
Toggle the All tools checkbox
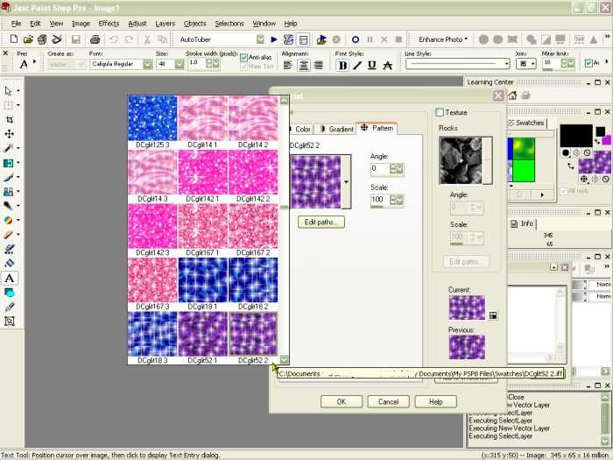click(x=564, y=191)
